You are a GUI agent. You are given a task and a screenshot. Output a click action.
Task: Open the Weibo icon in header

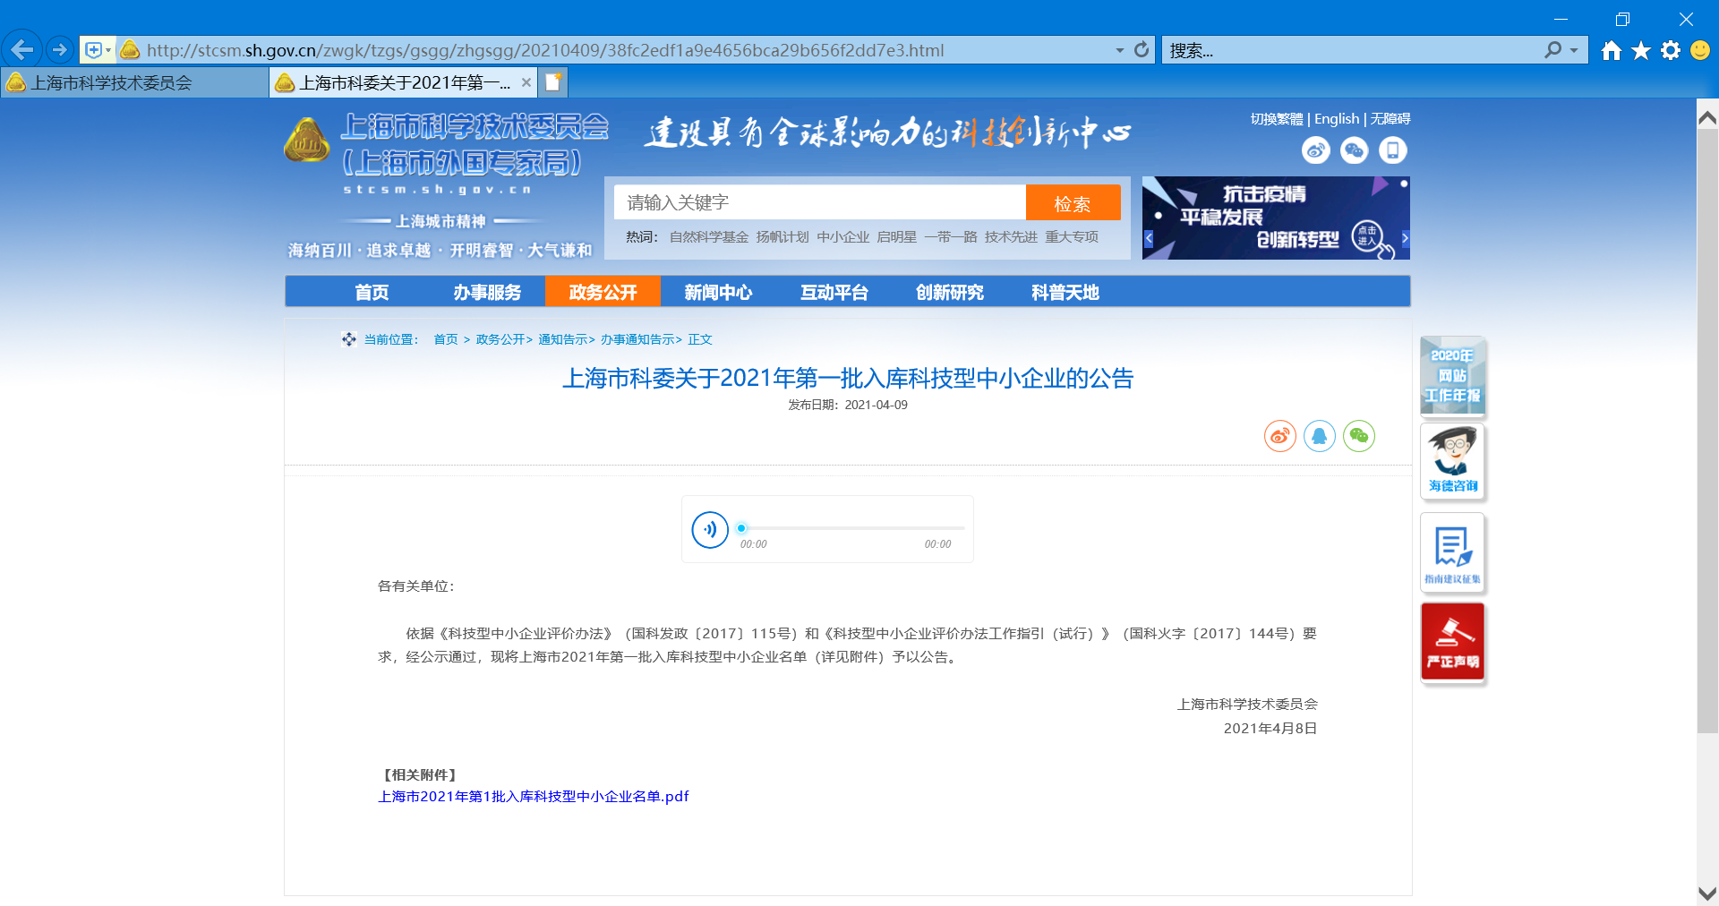click(1316, 150)
